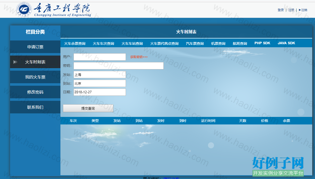Click the Chongqing Institute of Engineering logo
Image resolution: width=315 pixels, height=179 pixels.
click(x=54, y=10)
